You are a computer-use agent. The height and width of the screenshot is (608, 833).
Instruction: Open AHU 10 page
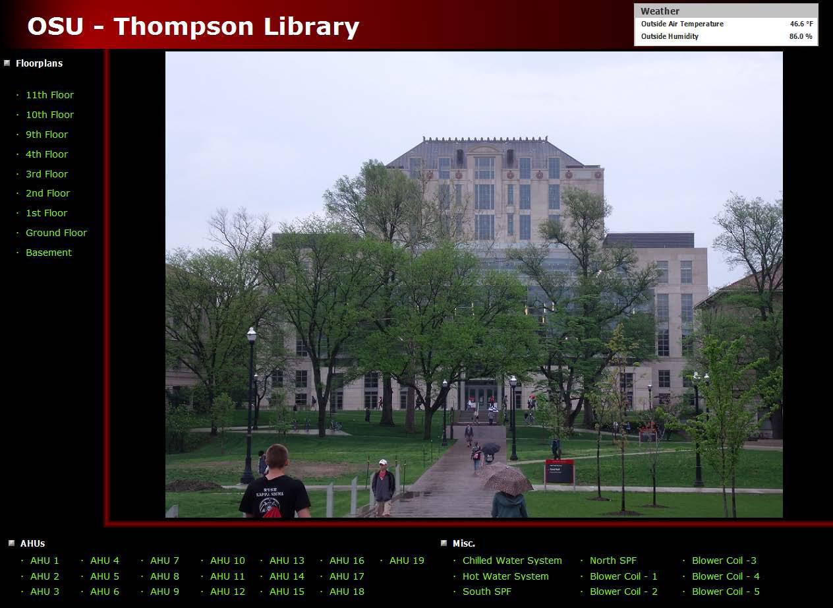click(x=227, y=561)
